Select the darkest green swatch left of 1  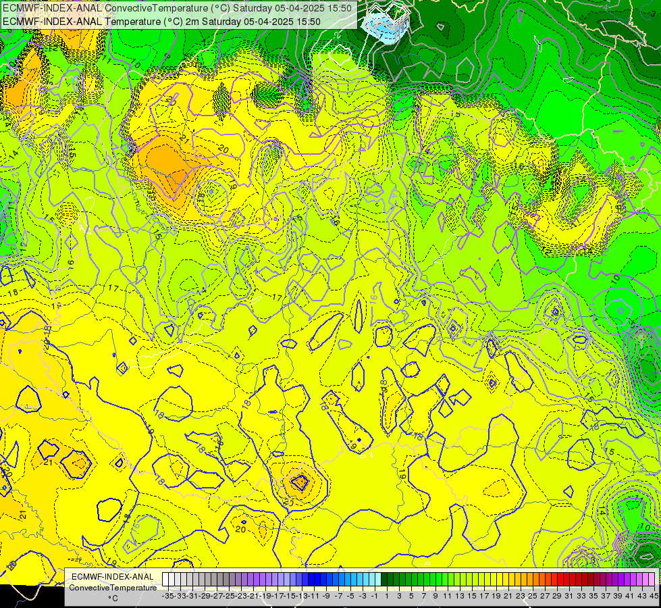(x=384, y=579)
